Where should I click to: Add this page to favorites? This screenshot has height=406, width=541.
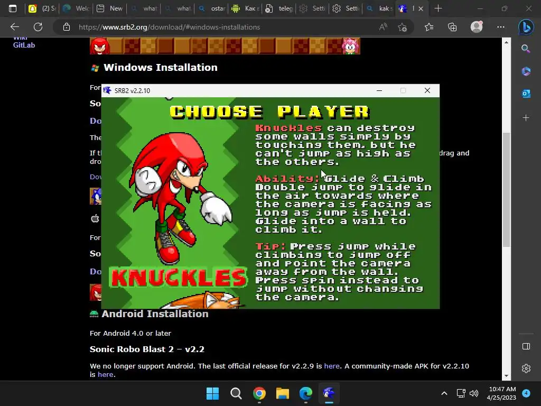click(x=402, y=27)
